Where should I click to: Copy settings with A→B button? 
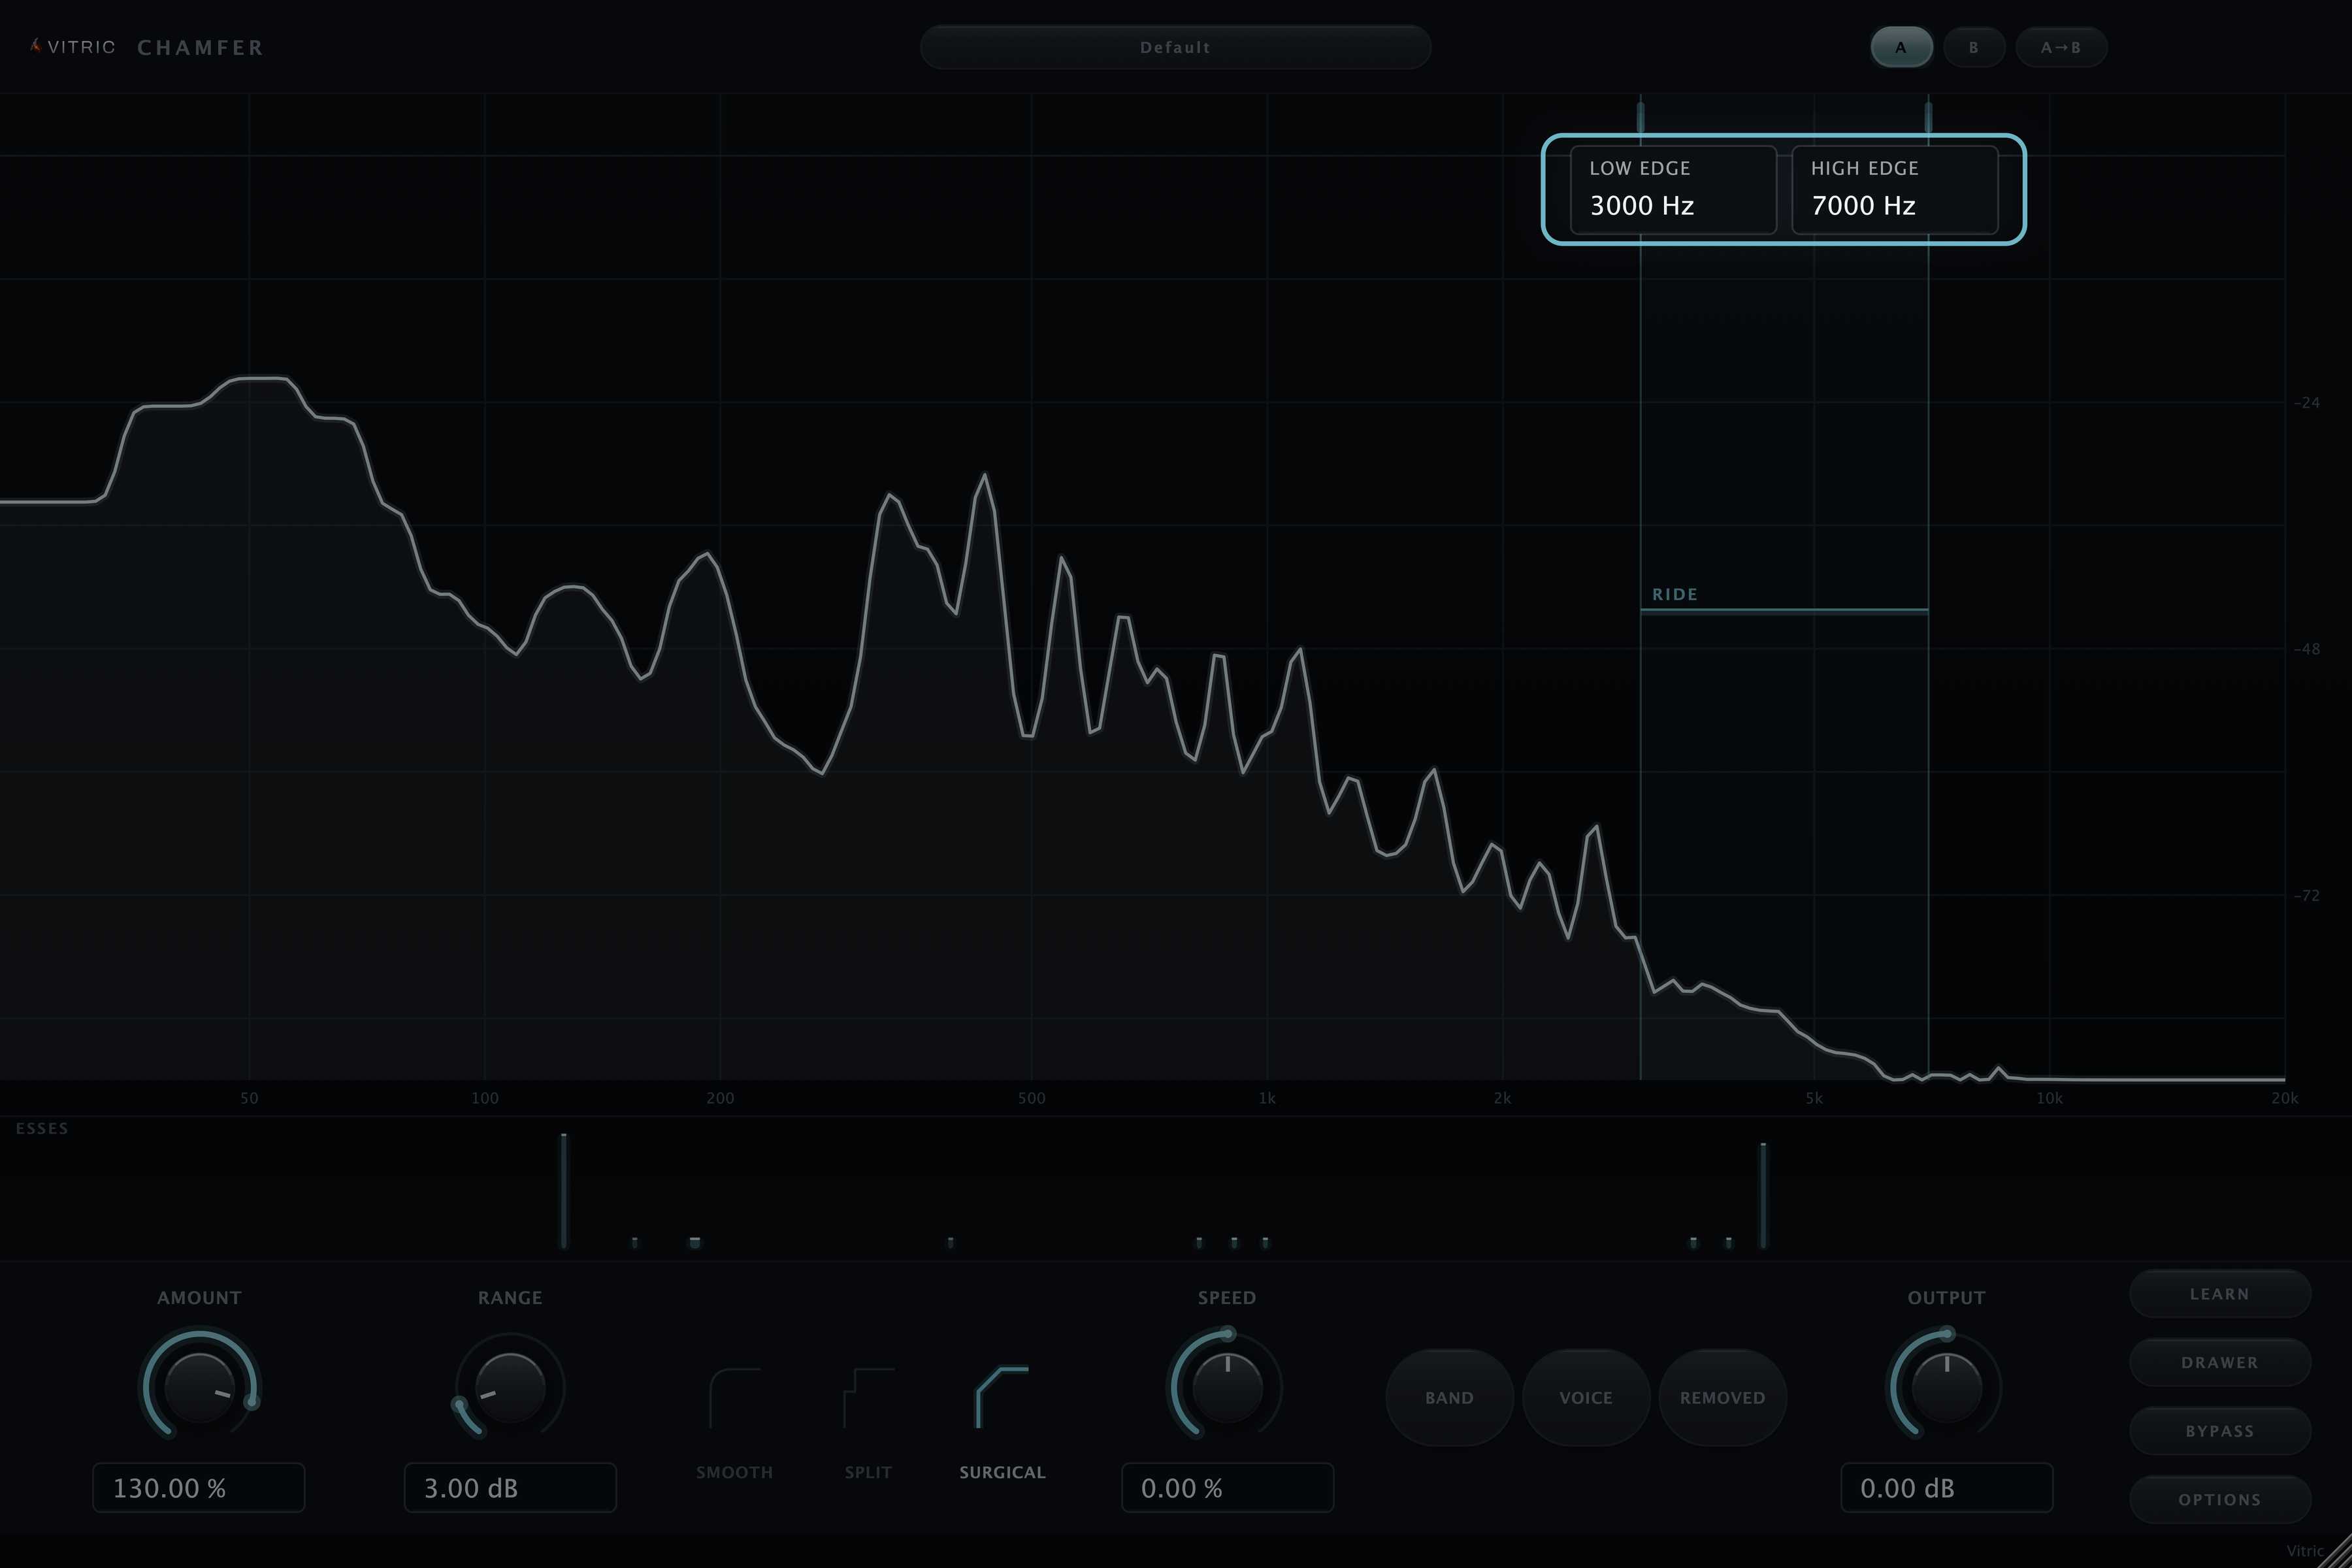click(2061, 47)
